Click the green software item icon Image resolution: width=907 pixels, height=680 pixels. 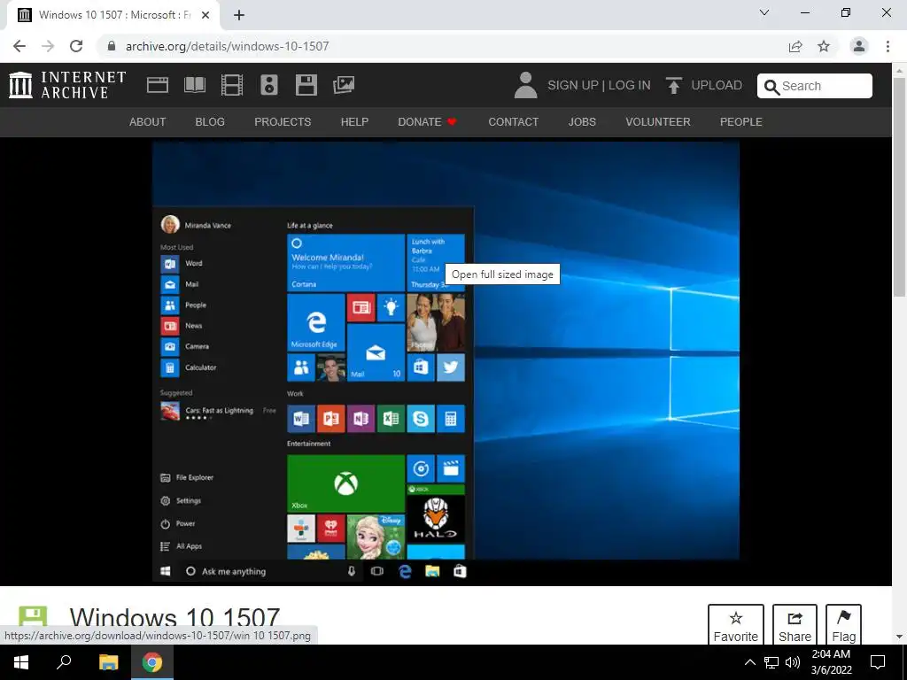(33, 616)
